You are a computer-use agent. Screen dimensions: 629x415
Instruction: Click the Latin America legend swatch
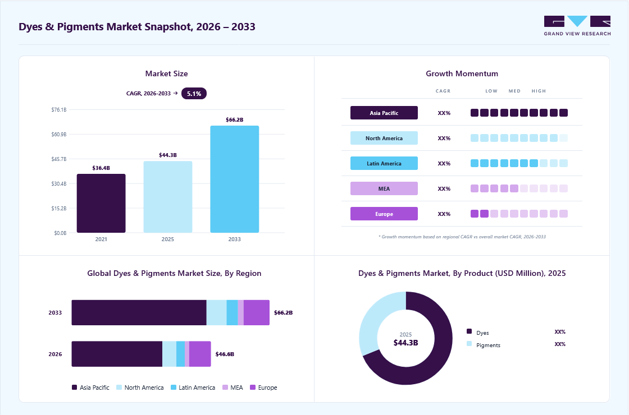(174, 388)
